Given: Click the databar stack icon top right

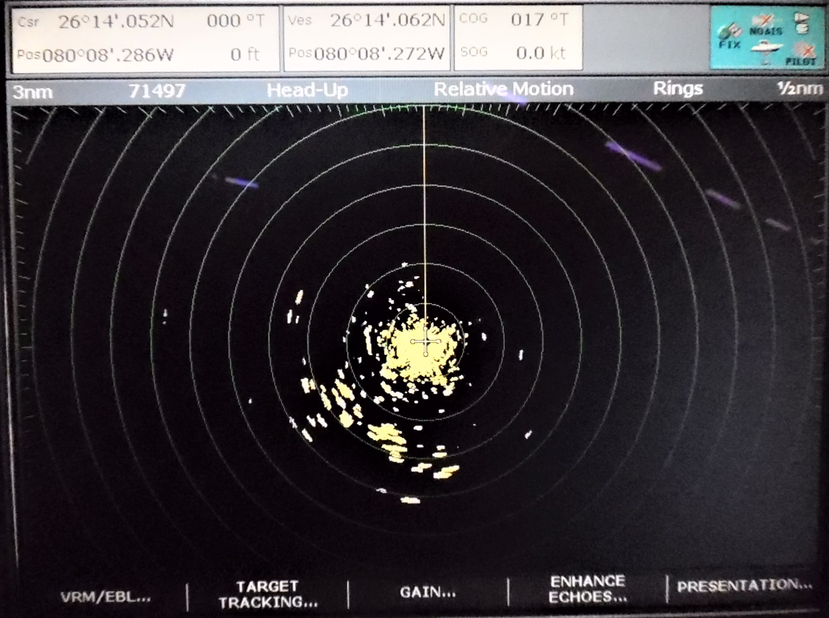Looking at the screenshot, I should [x=802, y=23].
